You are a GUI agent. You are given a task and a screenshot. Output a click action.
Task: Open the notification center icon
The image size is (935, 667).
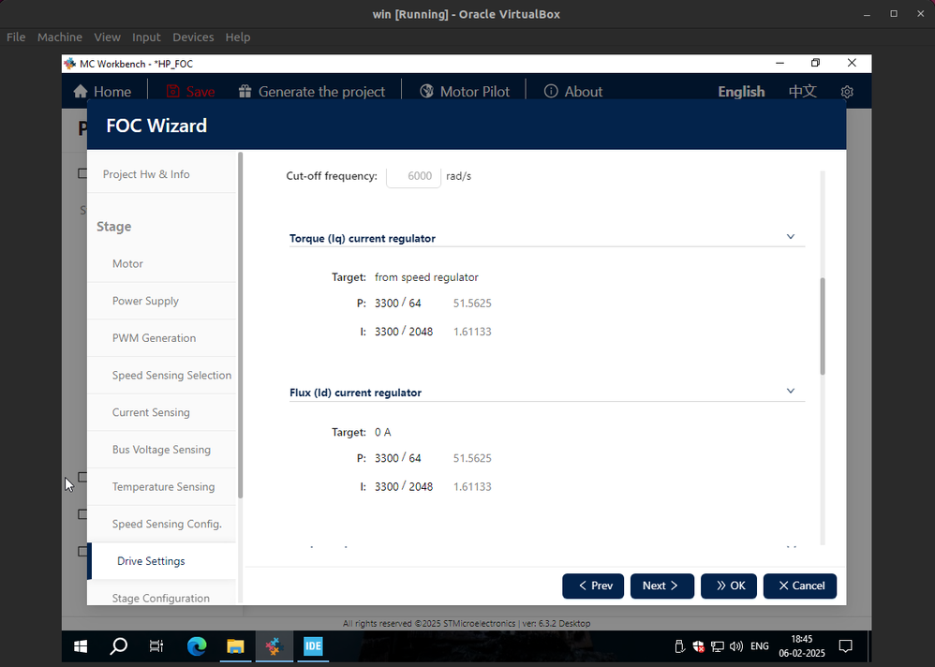tap(846, 646)
